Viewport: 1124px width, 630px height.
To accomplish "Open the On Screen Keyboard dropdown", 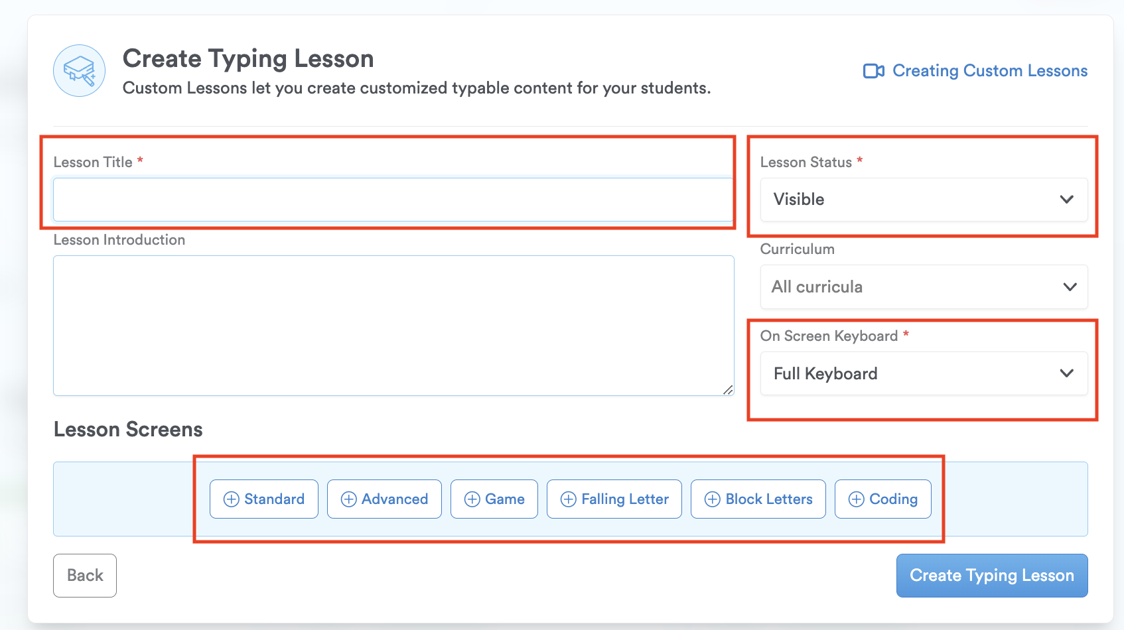I will [x=924, y=374].
